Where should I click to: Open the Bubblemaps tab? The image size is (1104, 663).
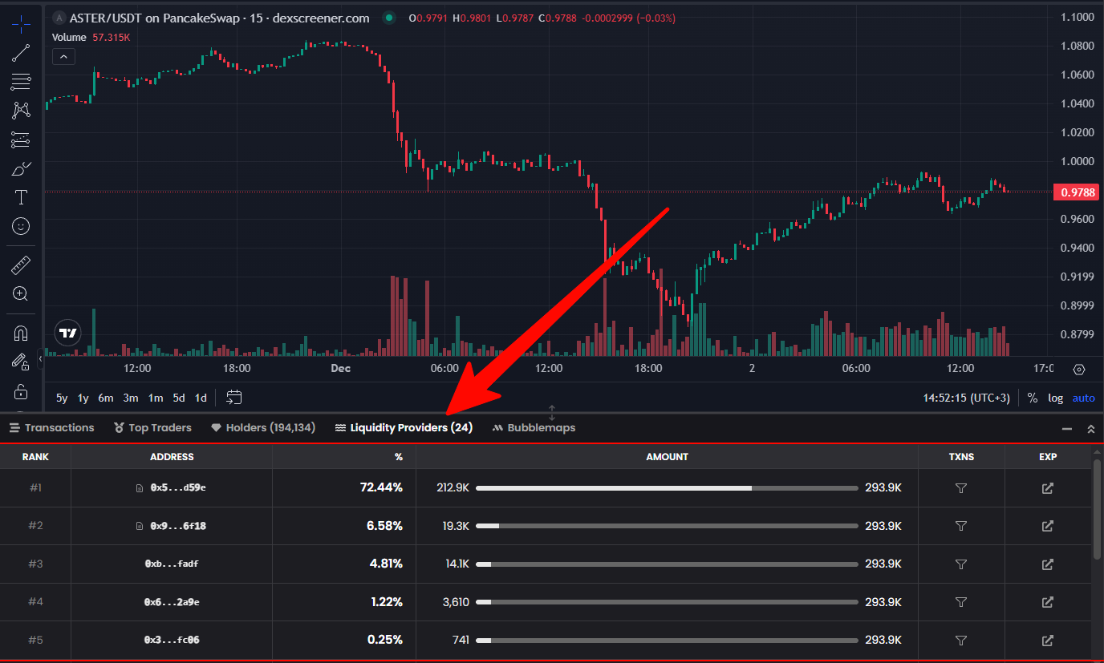point(534,428)
